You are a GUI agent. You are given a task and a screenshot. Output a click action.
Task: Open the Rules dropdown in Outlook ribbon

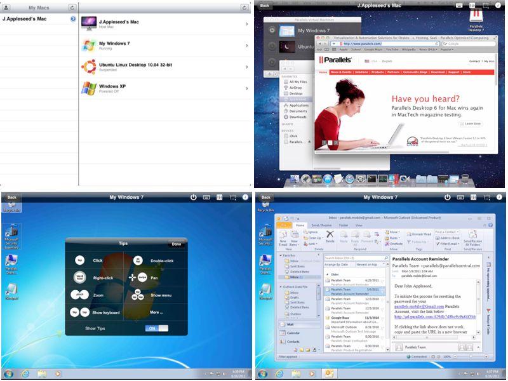point(394,237)
